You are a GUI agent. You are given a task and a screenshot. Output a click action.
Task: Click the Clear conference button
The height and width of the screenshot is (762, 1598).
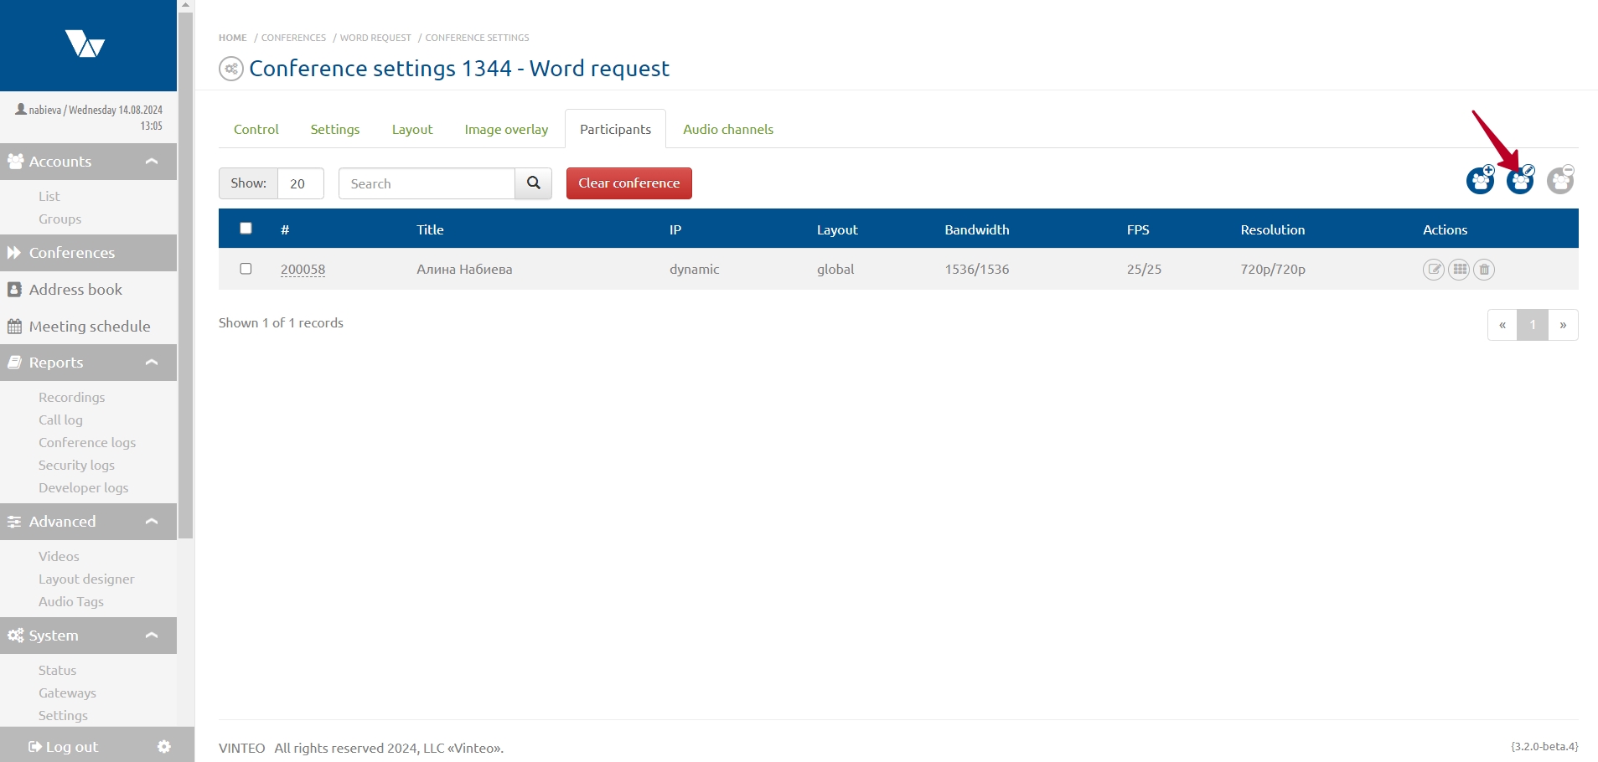tap(629, 183)
